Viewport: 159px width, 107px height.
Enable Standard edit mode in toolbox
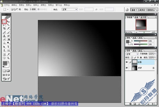point(4,71)
